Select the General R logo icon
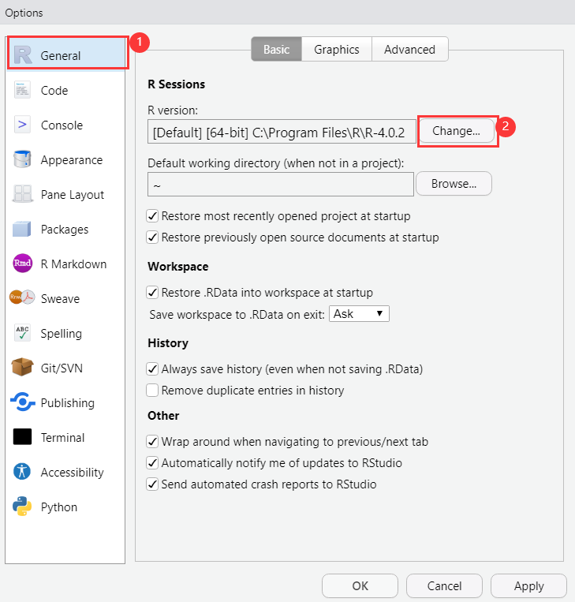 click(23, 55)
